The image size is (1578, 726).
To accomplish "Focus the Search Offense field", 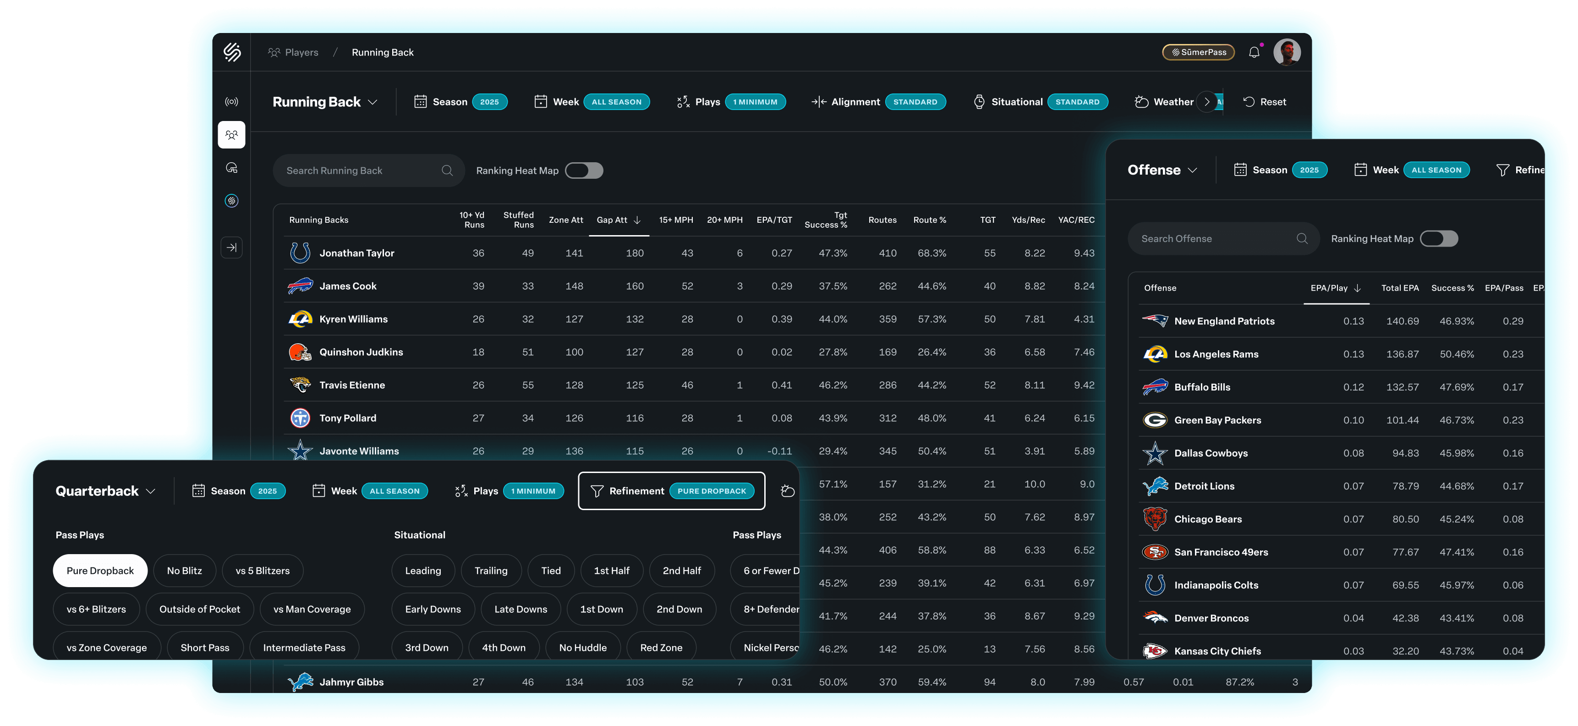I will point(1223,238).
